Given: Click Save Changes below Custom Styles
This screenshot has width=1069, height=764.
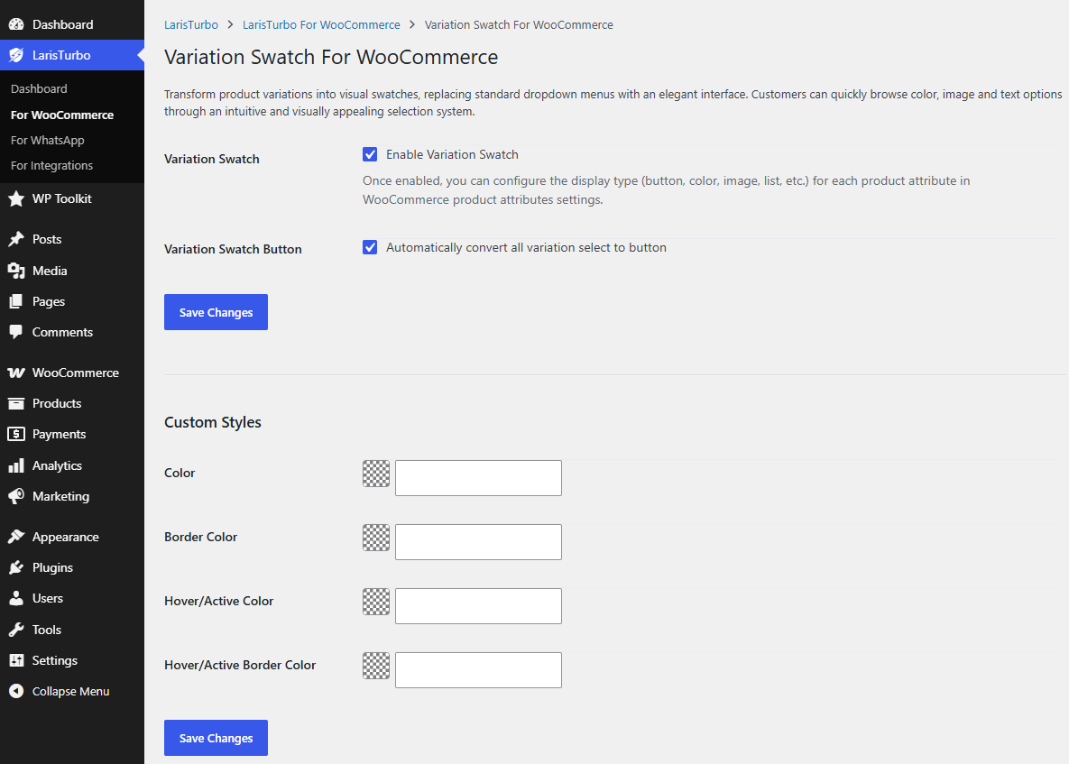Looking at the screenshot, I should tap(217, 738).
